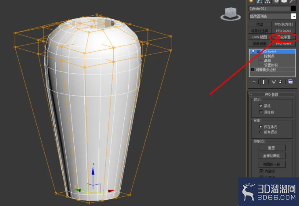Click the FFD(长方体) modifier button
The height and width of the screenshot is (206, 299).
284,24
